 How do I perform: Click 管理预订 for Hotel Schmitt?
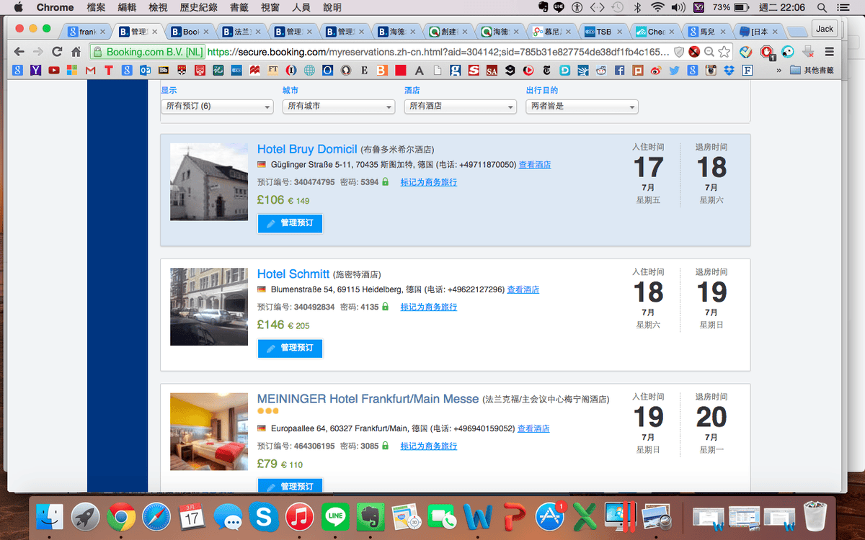click(290, 348)
